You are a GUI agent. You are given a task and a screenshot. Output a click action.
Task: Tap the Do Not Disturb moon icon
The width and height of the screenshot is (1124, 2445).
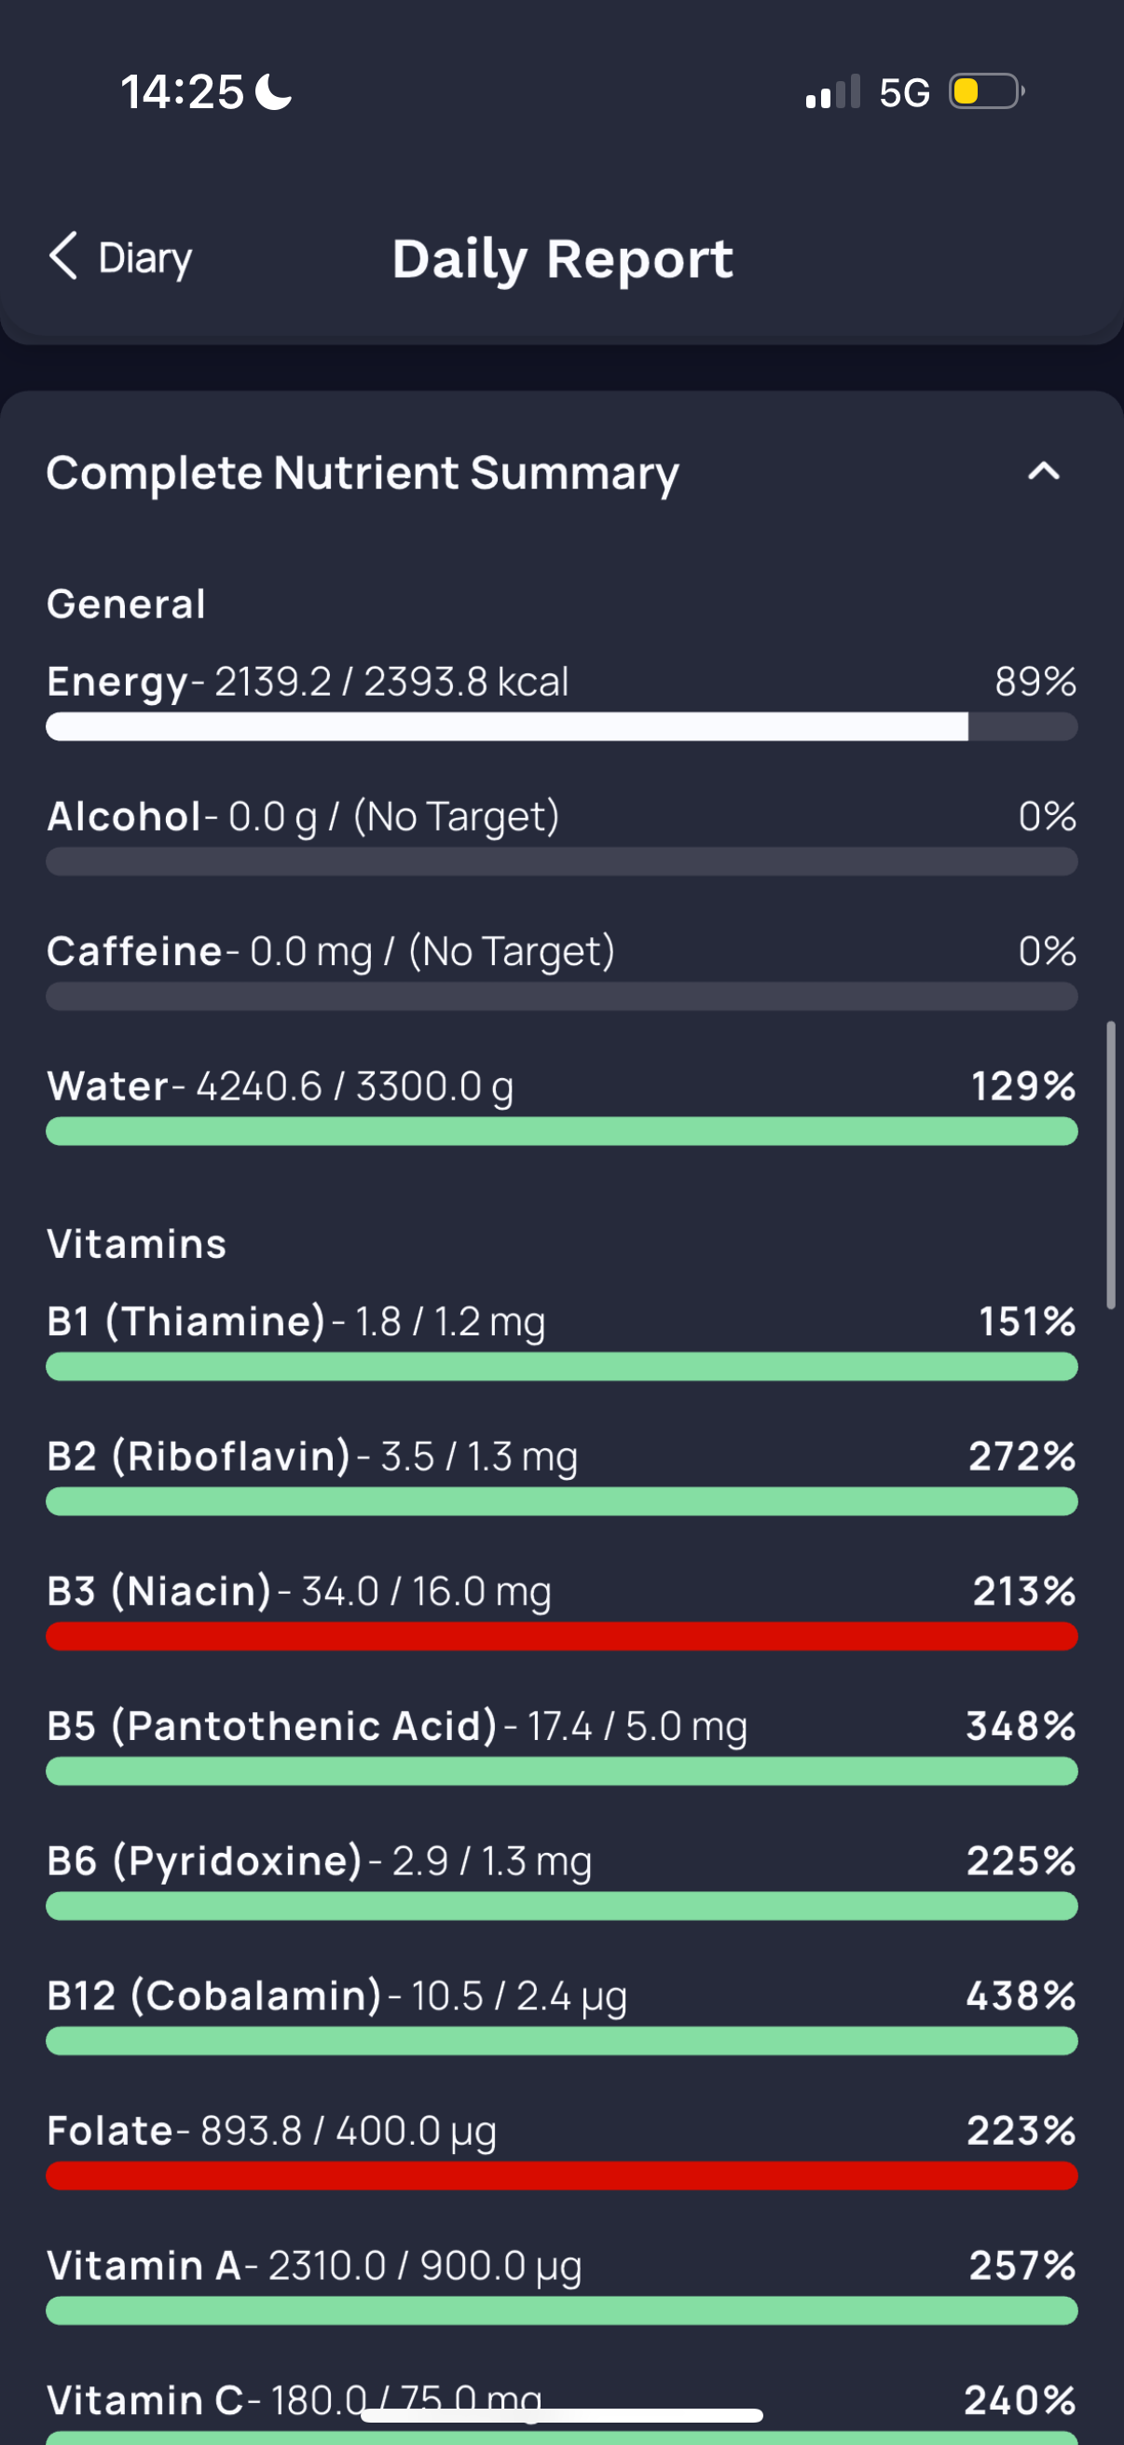275,92
